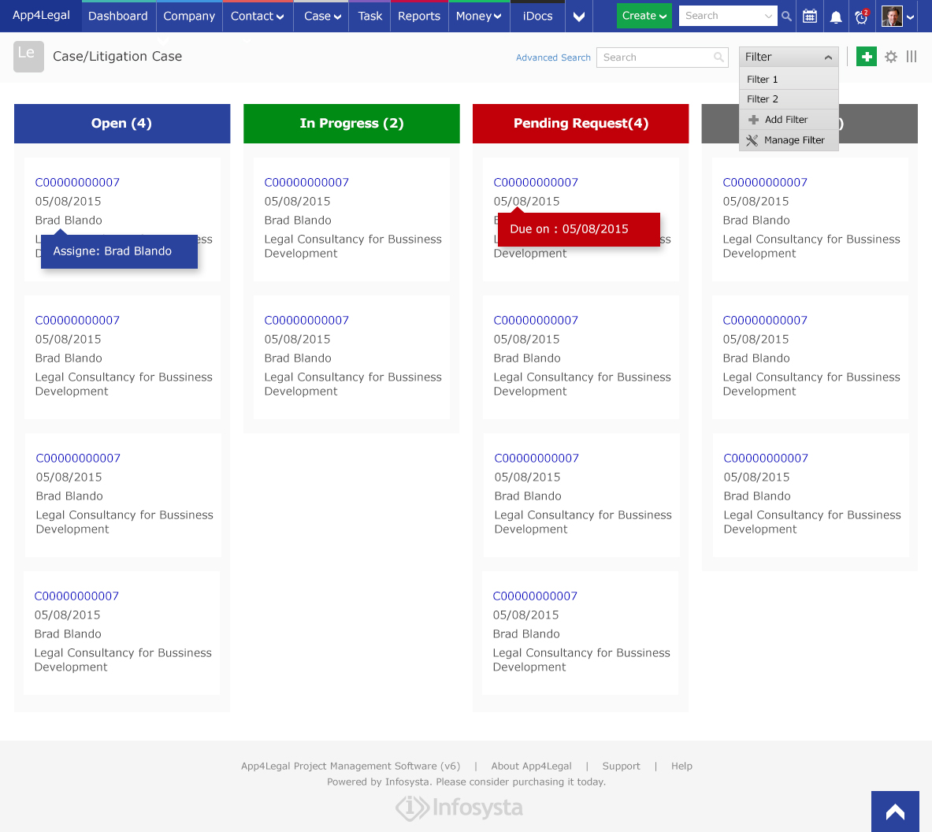Open the user account dropdown arrow
The height and width of the screenshot is (832, 932).
tap(911, 17)
